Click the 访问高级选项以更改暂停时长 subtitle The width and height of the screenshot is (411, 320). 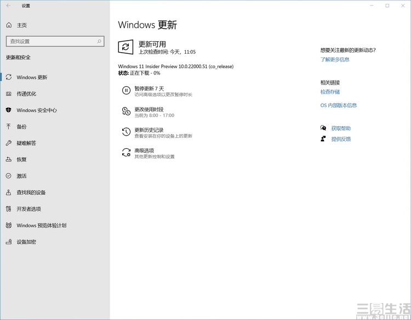(163, 94)
